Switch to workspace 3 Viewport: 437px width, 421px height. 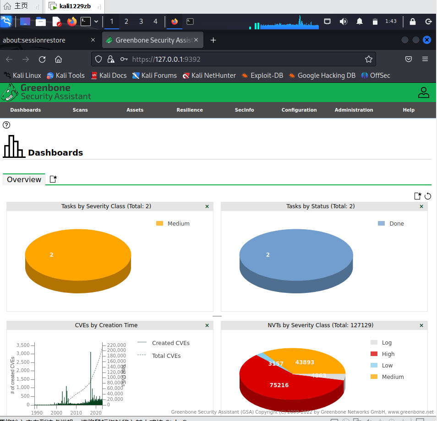coord(141,22)
